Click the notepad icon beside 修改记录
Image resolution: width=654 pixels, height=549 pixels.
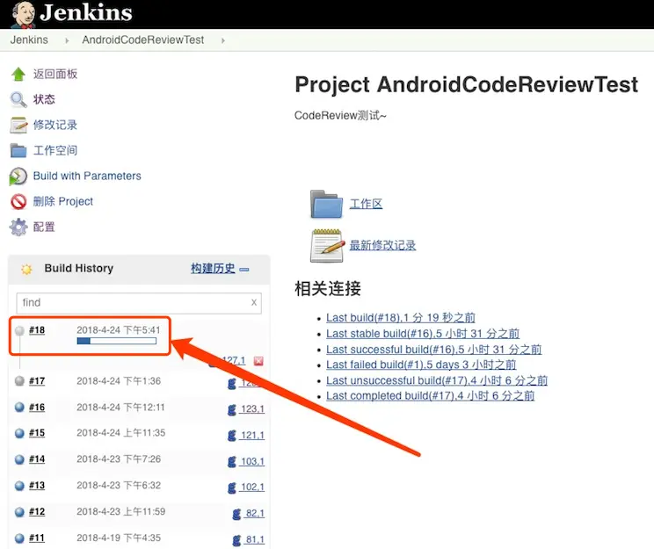[x=18, y=125]
